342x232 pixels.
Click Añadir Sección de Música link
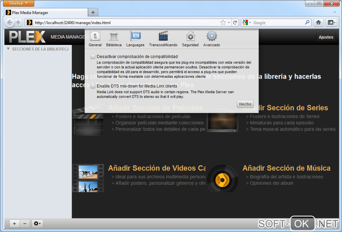tap(286, 168)
